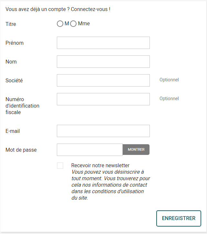This screenshot has height=234, width=207.
Task: Click the Mot de passe label
Action: pyautogui.click(x=21, y=150)
